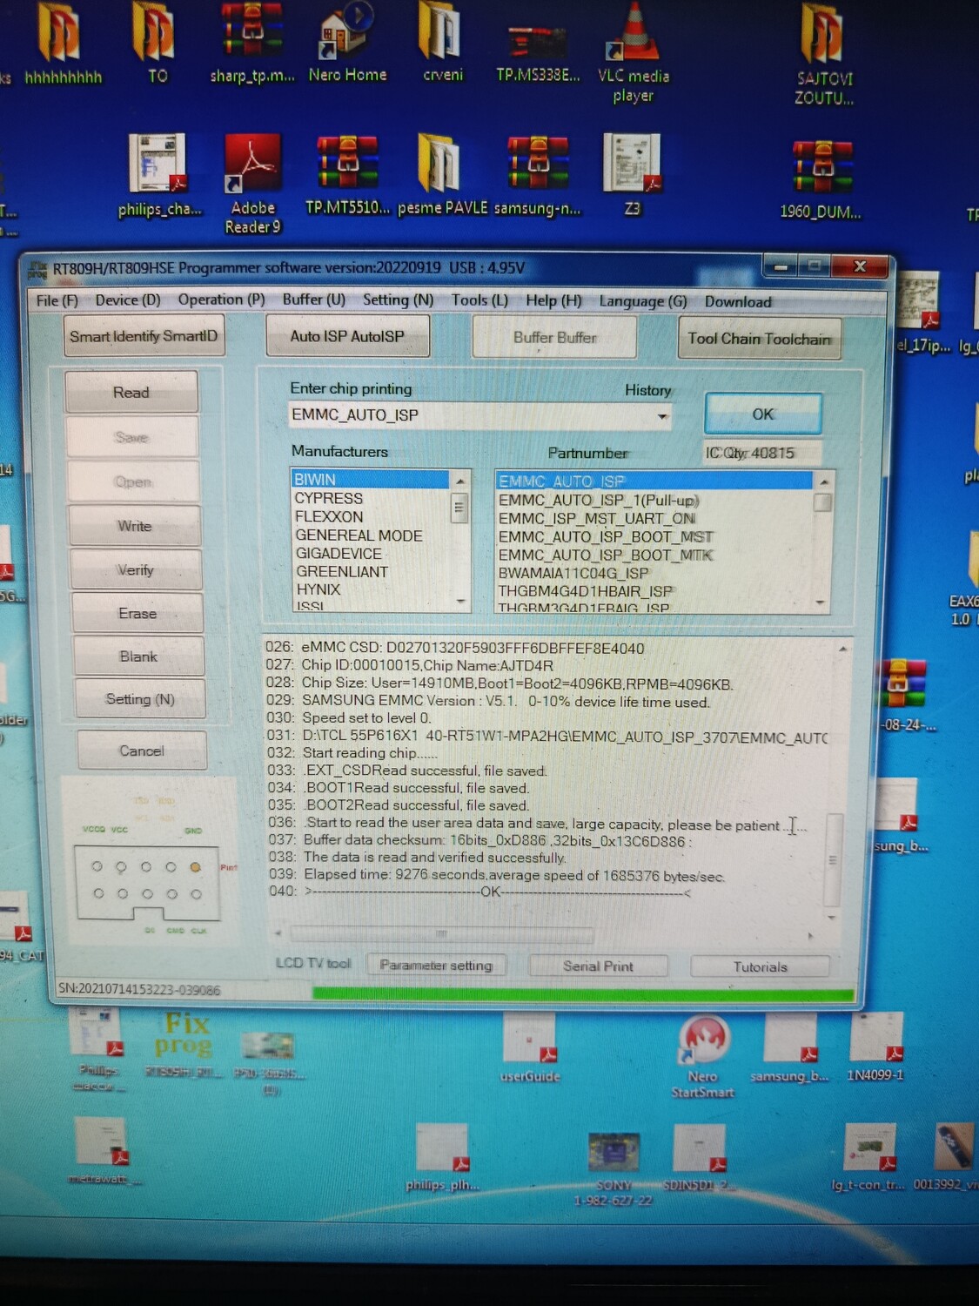Select EMMC_AUTO_ISP_BOOT_MST part number
This screenshot has height=1306, width=979.
tap(605, 536)
